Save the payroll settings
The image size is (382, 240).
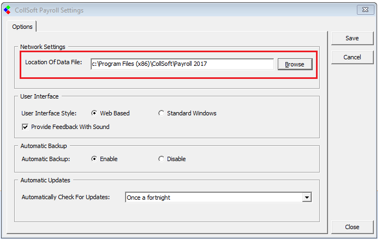click(352, 38)
